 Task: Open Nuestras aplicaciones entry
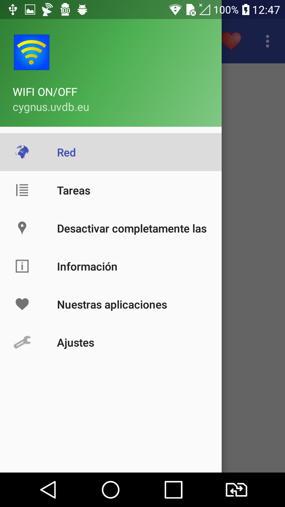point(111,304)
